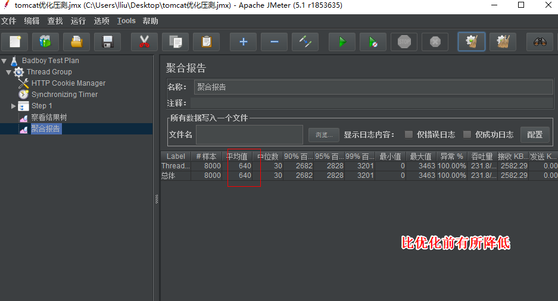Click the 聚合报告 listener icon in the tree

click(x=23, y=129)
